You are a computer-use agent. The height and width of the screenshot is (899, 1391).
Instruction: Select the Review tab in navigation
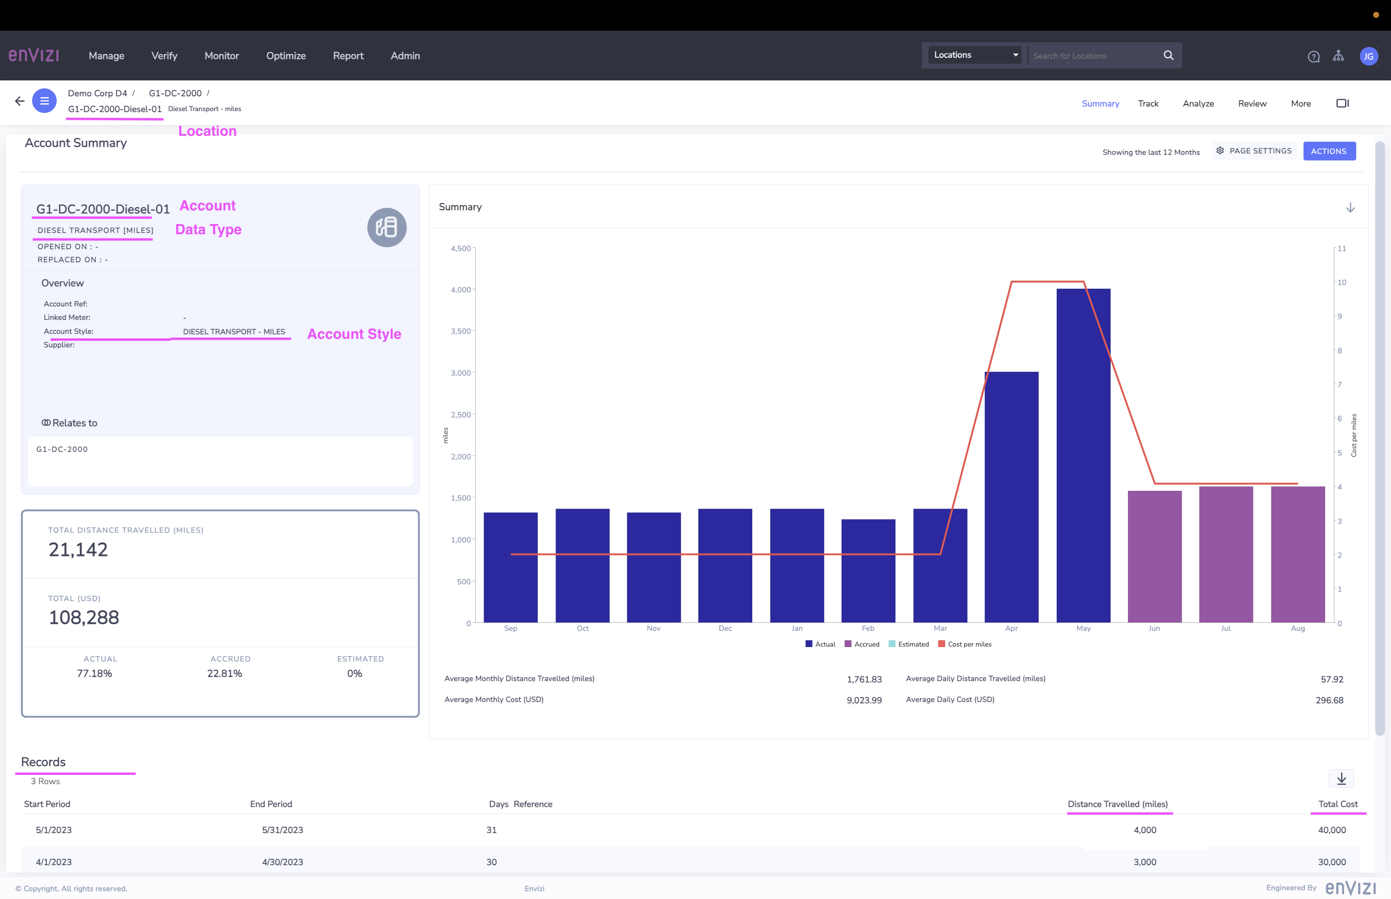point(1252,102)
